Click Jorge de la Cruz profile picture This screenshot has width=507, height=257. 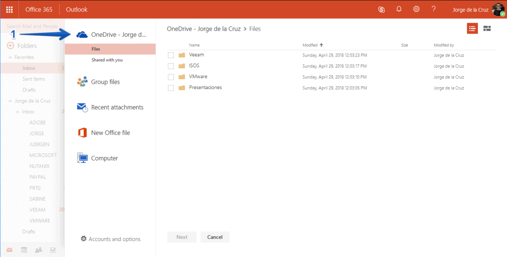[x=498, y=9]
